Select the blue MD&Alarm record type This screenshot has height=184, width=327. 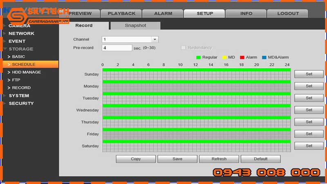click(x=264, y=57)
